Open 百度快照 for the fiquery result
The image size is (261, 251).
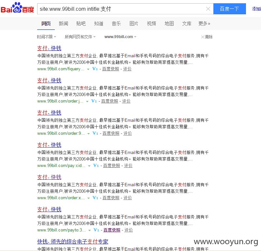coord(111,69)
